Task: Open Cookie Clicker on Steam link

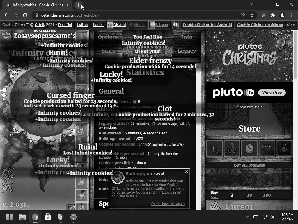Action: point(260,24)
